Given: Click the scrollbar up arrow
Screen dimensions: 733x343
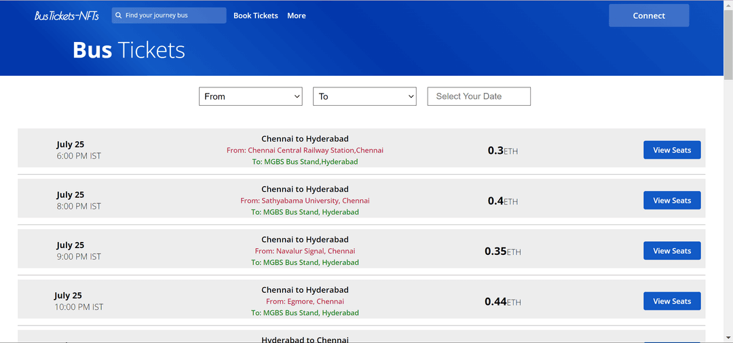Looking at the screenshot, I should (x=728, y=4).
